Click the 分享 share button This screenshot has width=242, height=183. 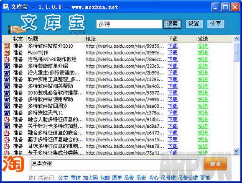point(216,24)
